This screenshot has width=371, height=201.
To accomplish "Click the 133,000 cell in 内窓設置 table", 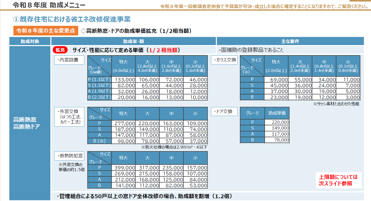I will coord(123,80).
